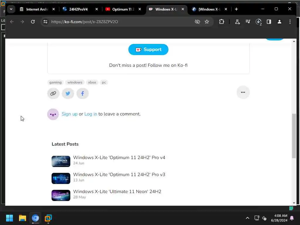This screenshot has height=225, width=300.
Task: Open 'Optimum 11 24H2' Pro v3 post
Action: (x=119, y=175)
